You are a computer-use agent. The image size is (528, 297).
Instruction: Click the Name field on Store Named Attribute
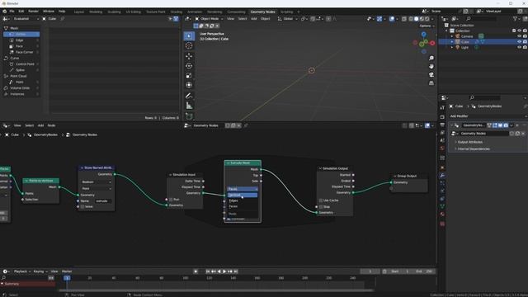click(x=102, y=201)
